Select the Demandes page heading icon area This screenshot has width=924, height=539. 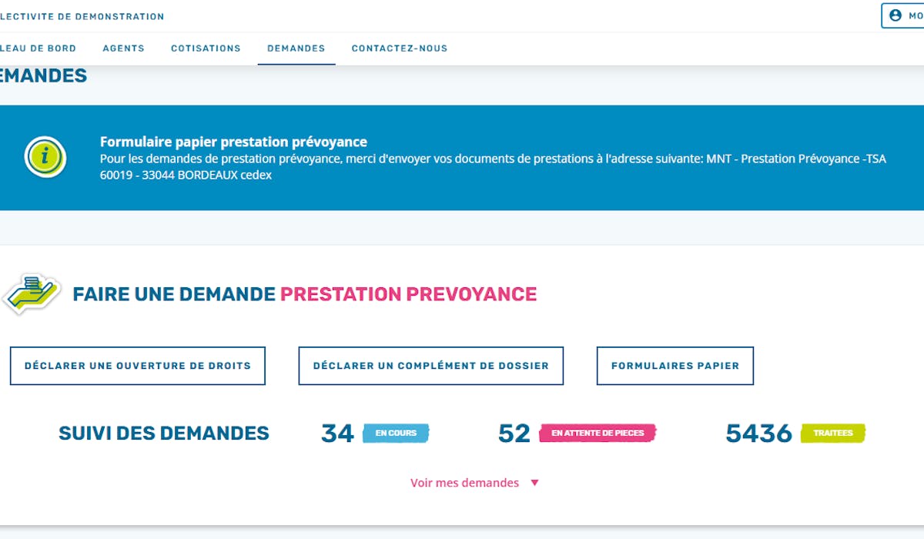[x=42, y=75]
